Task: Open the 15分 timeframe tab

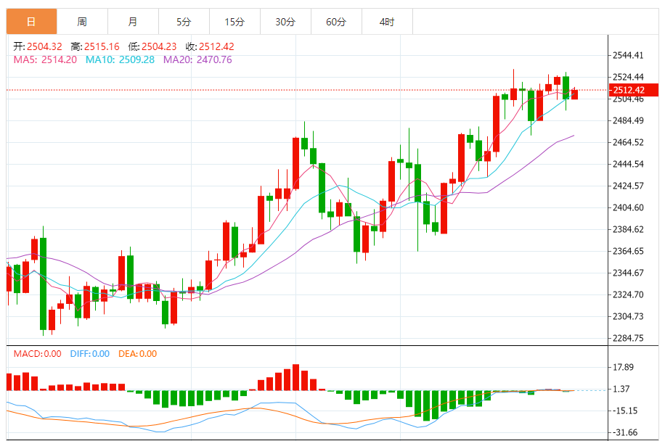Action: point(234,22)
